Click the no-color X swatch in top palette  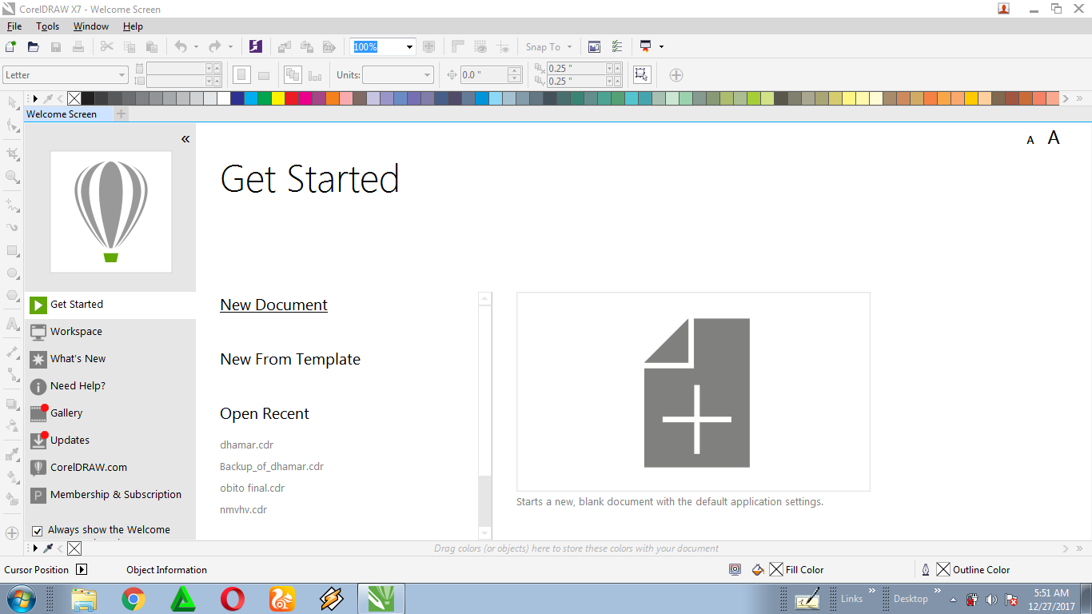click(74, 98)
